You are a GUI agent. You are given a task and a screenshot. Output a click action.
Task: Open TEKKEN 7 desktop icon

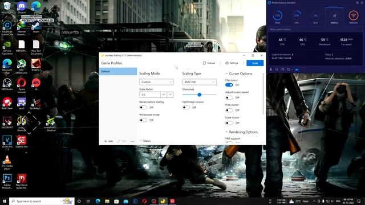(x=36, y=65)
